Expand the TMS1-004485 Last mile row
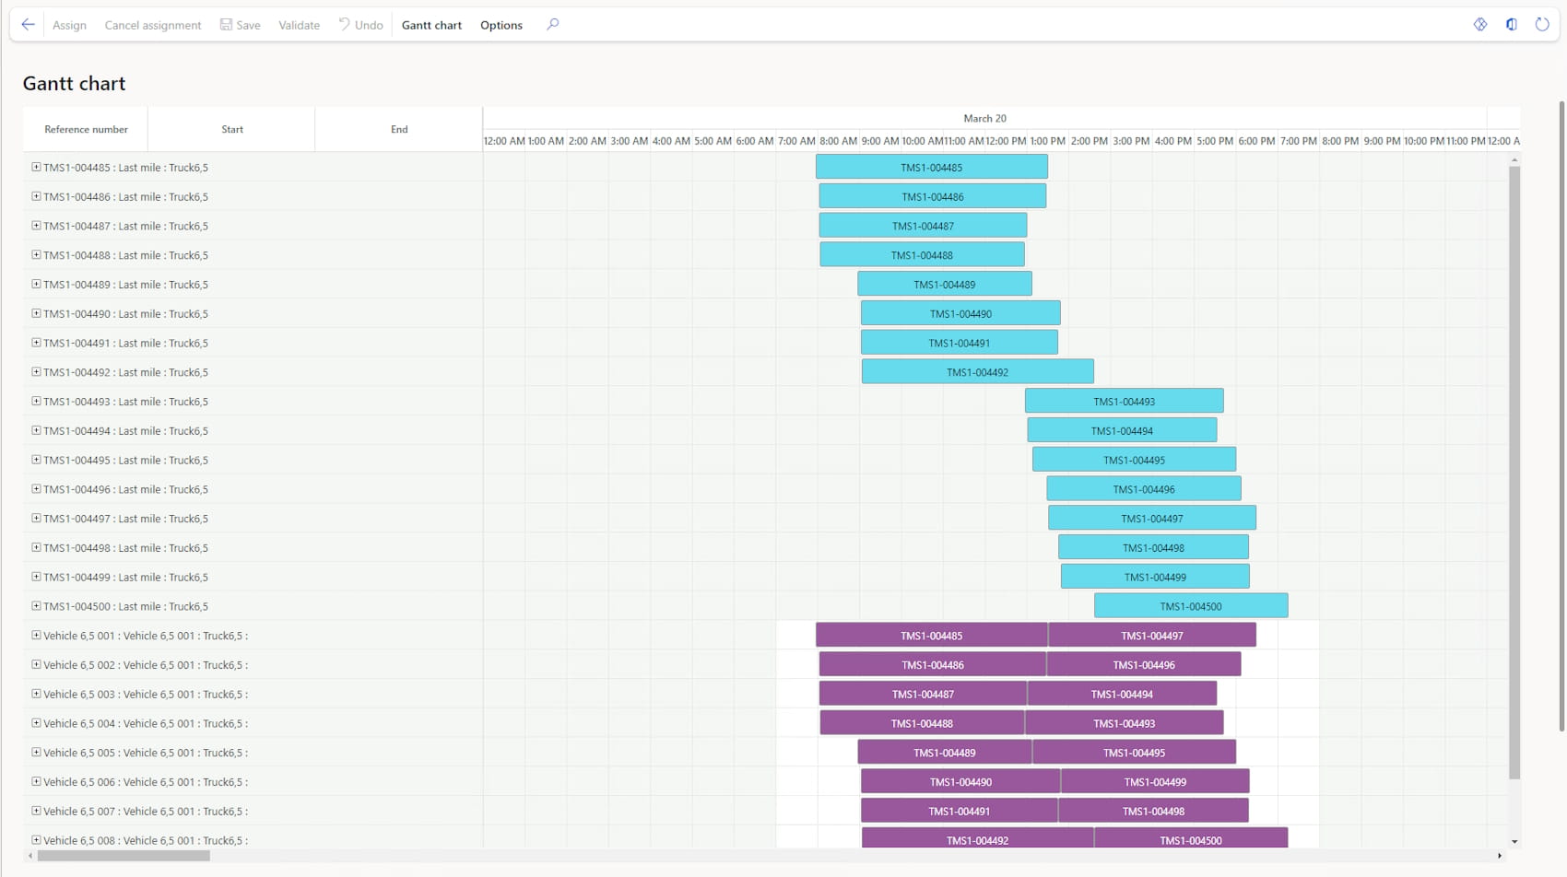 click(x=36, y=168)
